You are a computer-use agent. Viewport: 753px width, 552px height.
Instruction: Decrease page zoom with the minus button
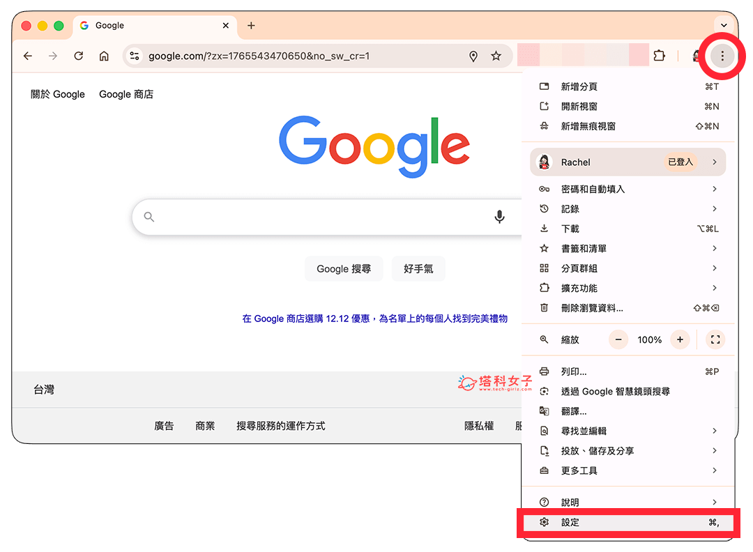(618, 339)
